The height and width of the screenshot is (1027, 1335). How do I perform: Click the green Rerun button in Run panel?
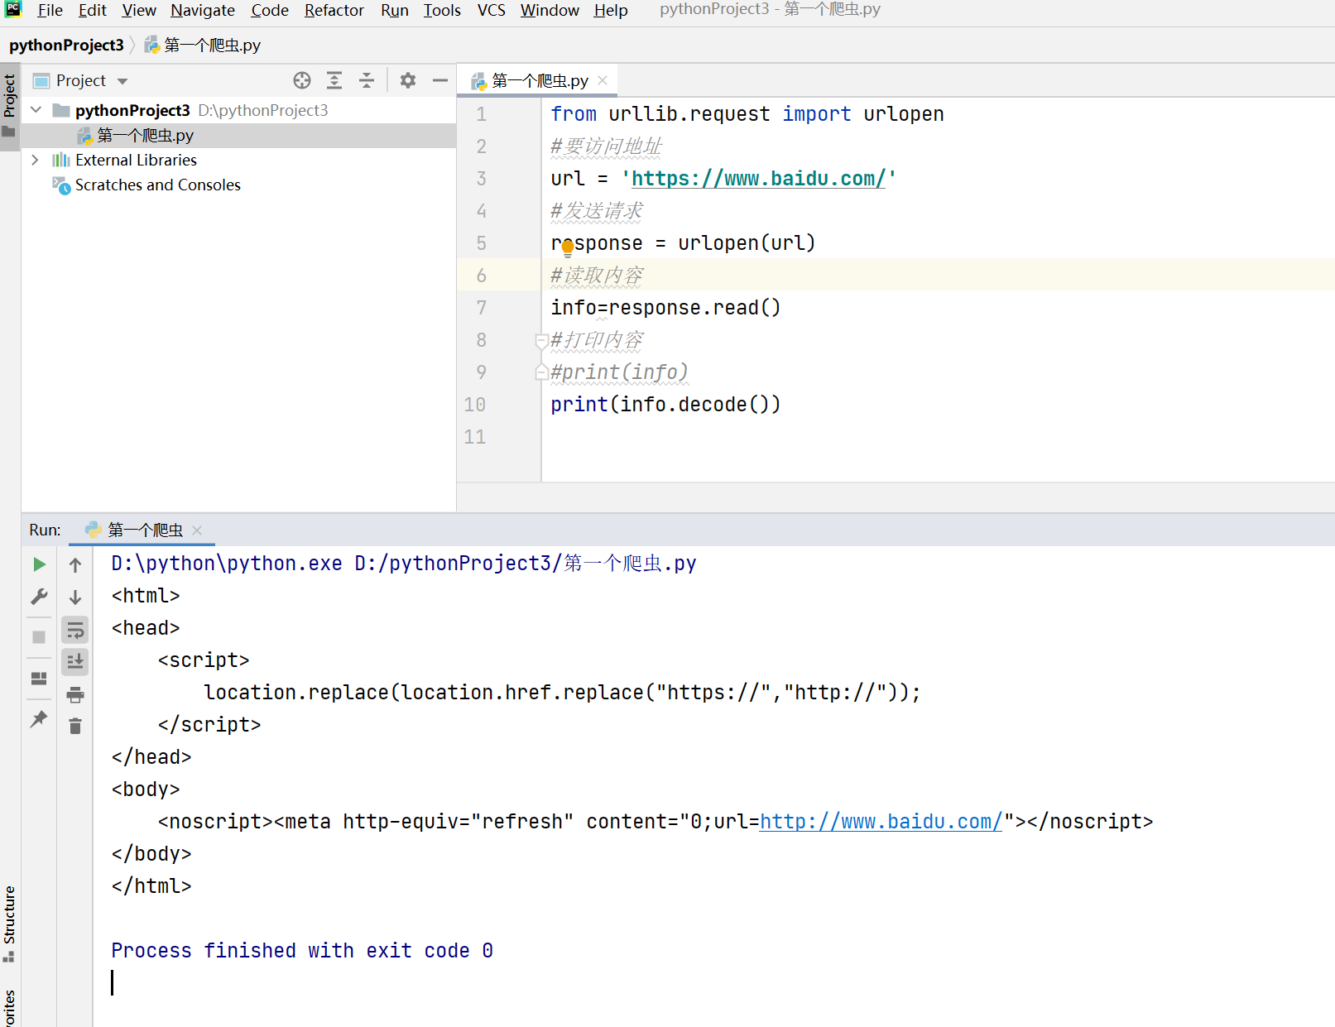coord(39,564)
